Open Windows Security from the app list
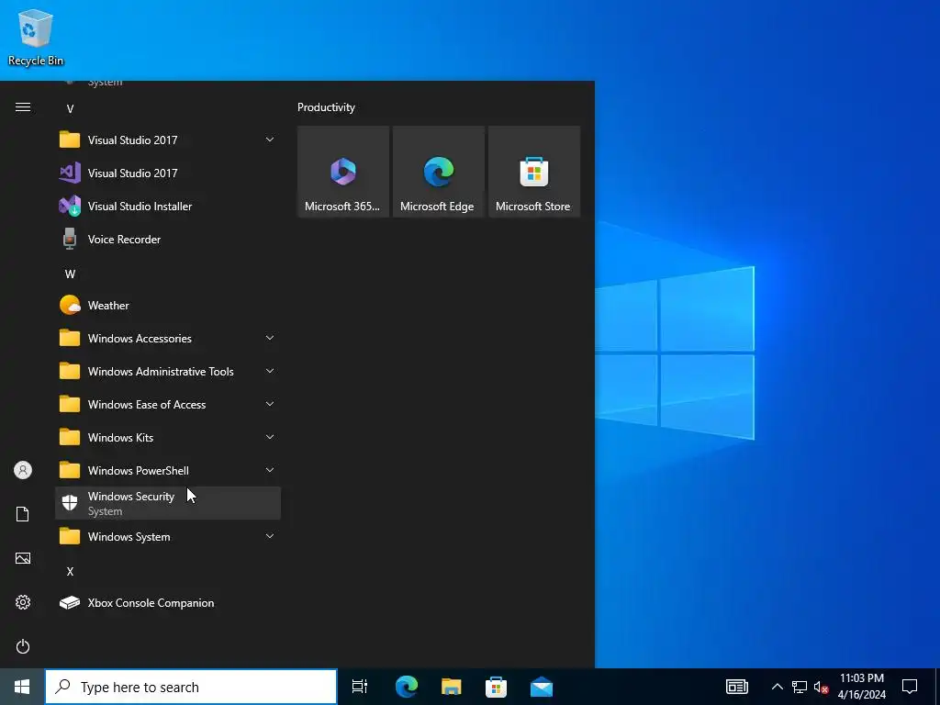 point(167,503)
